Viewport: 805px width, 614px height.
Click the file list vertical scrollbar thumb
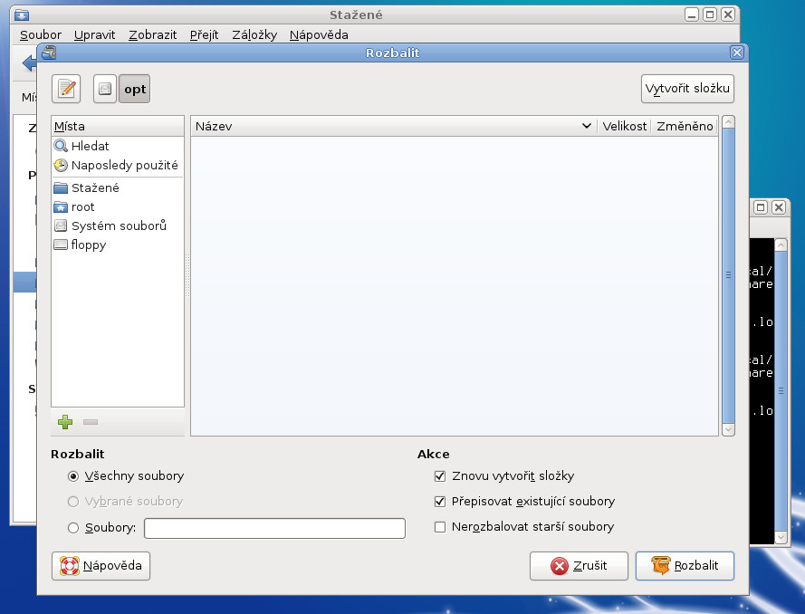(728, 275)
